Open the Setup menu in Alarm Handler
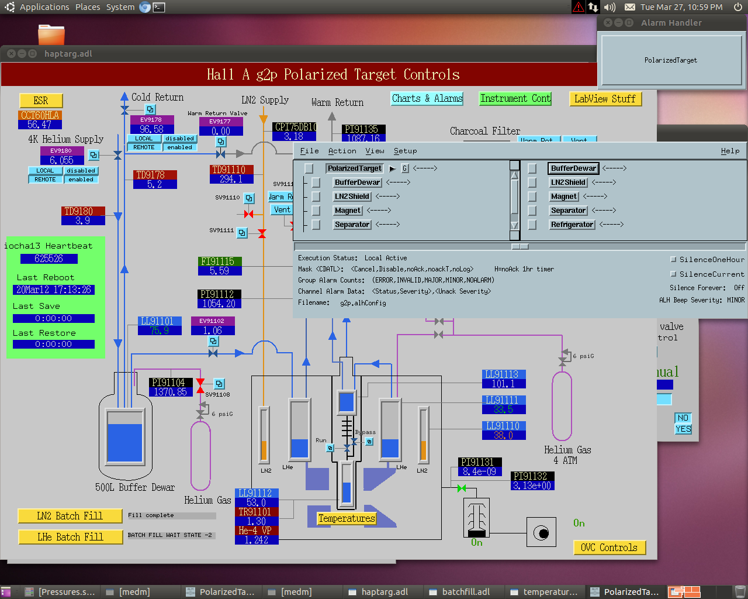The height and width of the screenshot is (599, 748). (x=405, y=151)
